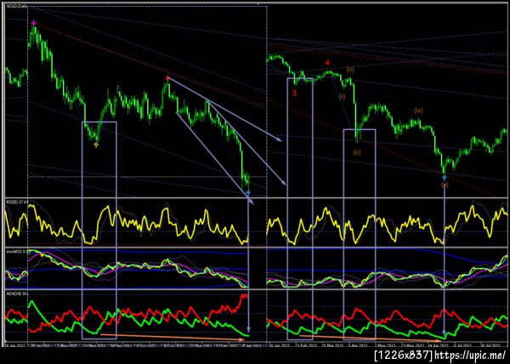The height and width of the screenshot is (364, 510).
Task: Select the red wave label 4
Action: click(x=327, y=63)
